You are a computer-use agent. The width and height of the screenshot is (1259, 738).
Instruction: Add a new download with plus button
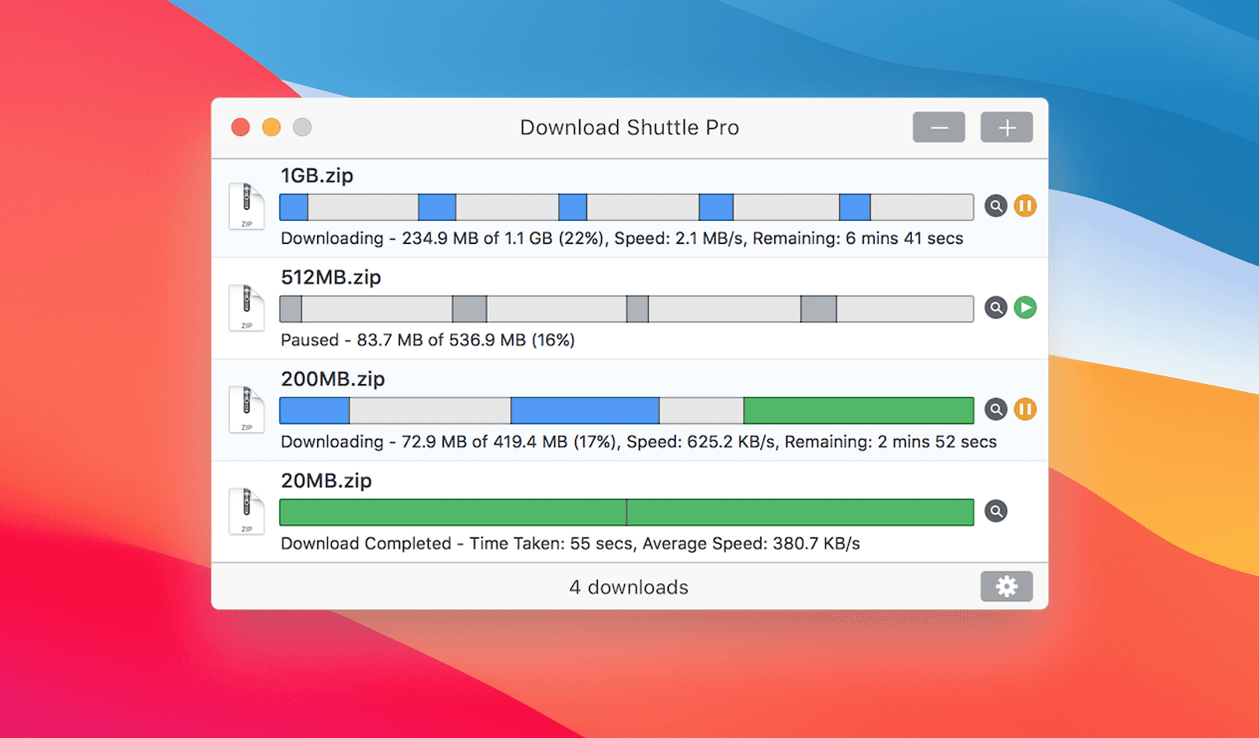(1006, 127)
